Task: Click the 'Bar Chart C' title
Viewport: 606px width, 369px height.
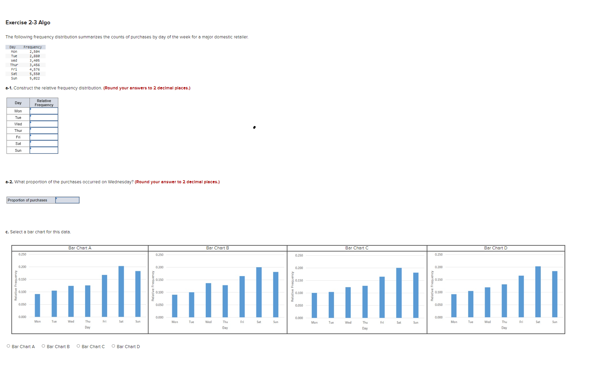Action: coord(357,248)
